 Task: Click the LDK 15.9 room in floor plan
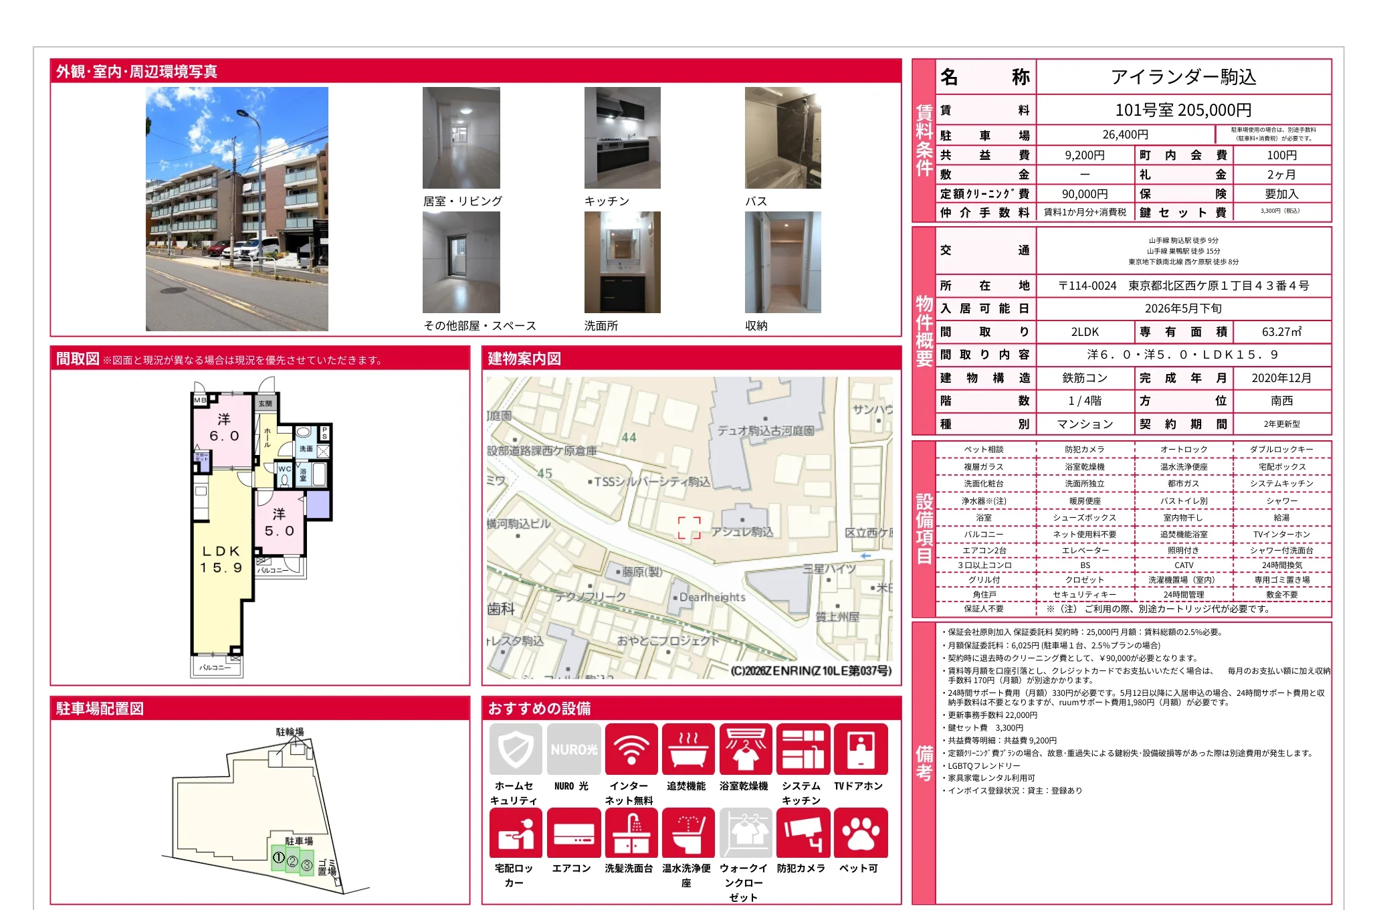(x=221, y=559)
